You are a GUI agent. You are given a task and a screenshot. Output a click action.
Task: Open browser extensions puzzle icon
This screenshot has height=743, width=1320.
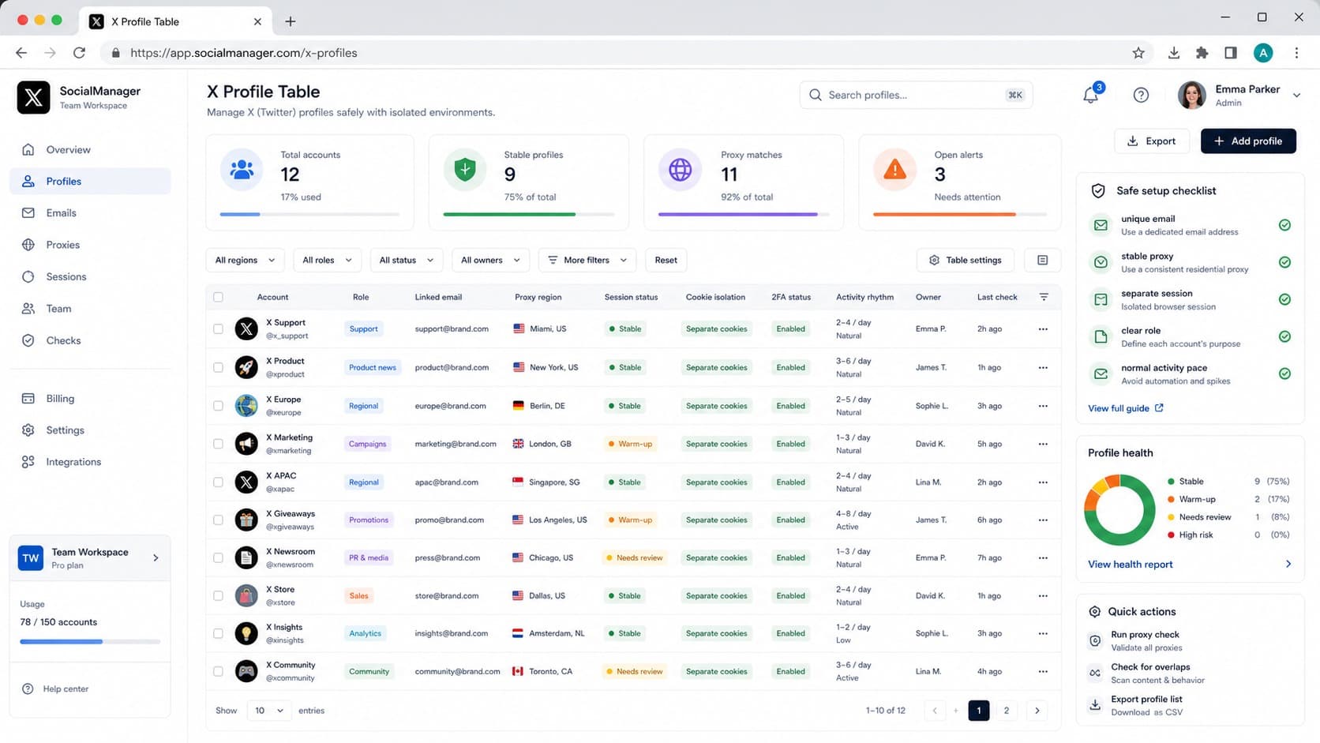[x=1202, y=53]
